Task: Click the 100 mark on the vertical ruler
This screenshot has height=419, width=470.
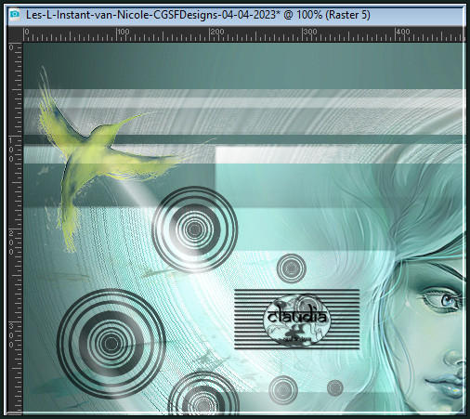Action: click(x=11, y=150)
